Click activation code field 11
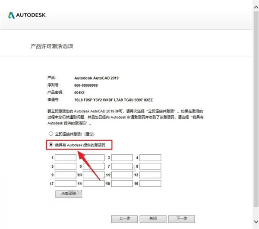Viewport: 259px width, 229px height. pos(122,175)
